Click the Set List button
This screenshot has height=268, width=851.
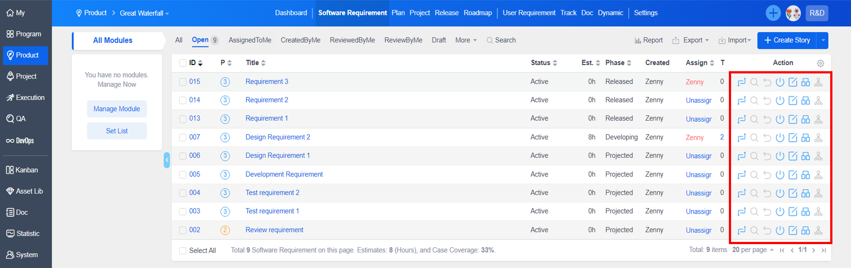tap(117, 131)
